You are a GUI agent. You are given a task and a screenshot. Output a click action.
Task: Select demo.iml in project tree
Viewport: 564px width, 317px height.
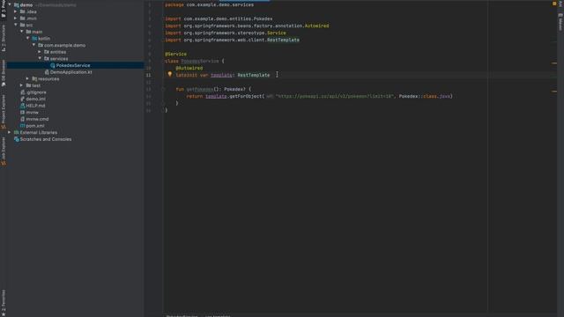[35, 99]
